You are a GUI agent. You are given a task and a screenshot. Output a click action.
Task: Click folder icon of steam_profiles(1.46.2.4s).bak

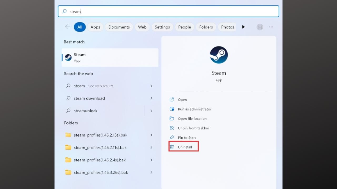[x=68, y=160]
